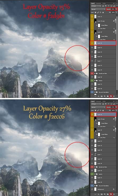Screen dimensions: 118x196
Task: Delete layer trash icon in upper panel
Action: (114, 96)
